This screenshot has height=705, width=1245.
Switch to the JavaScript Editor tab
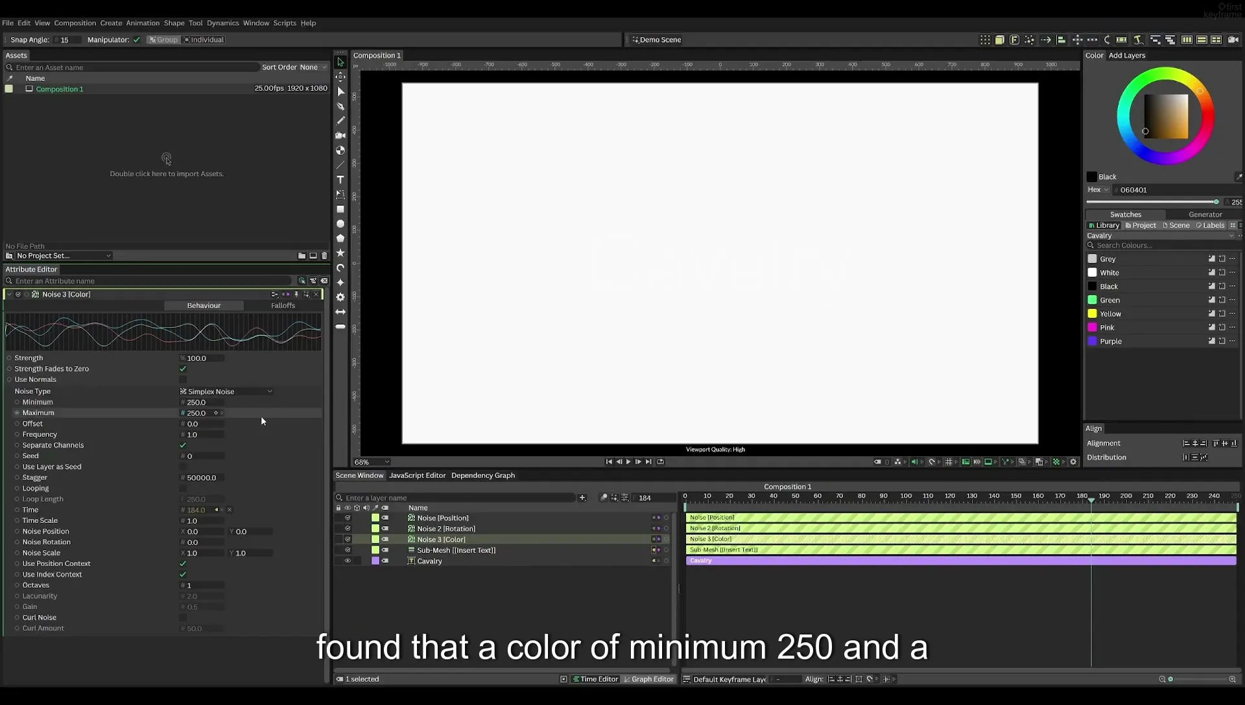point(417,476)
